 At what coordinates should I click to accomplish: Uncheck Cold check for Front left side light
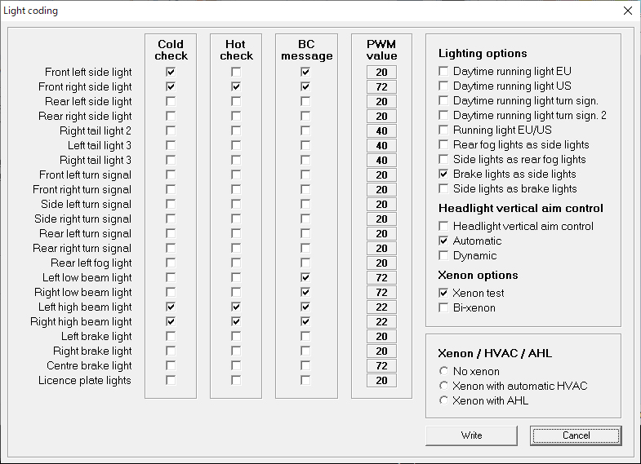point(171,73)
